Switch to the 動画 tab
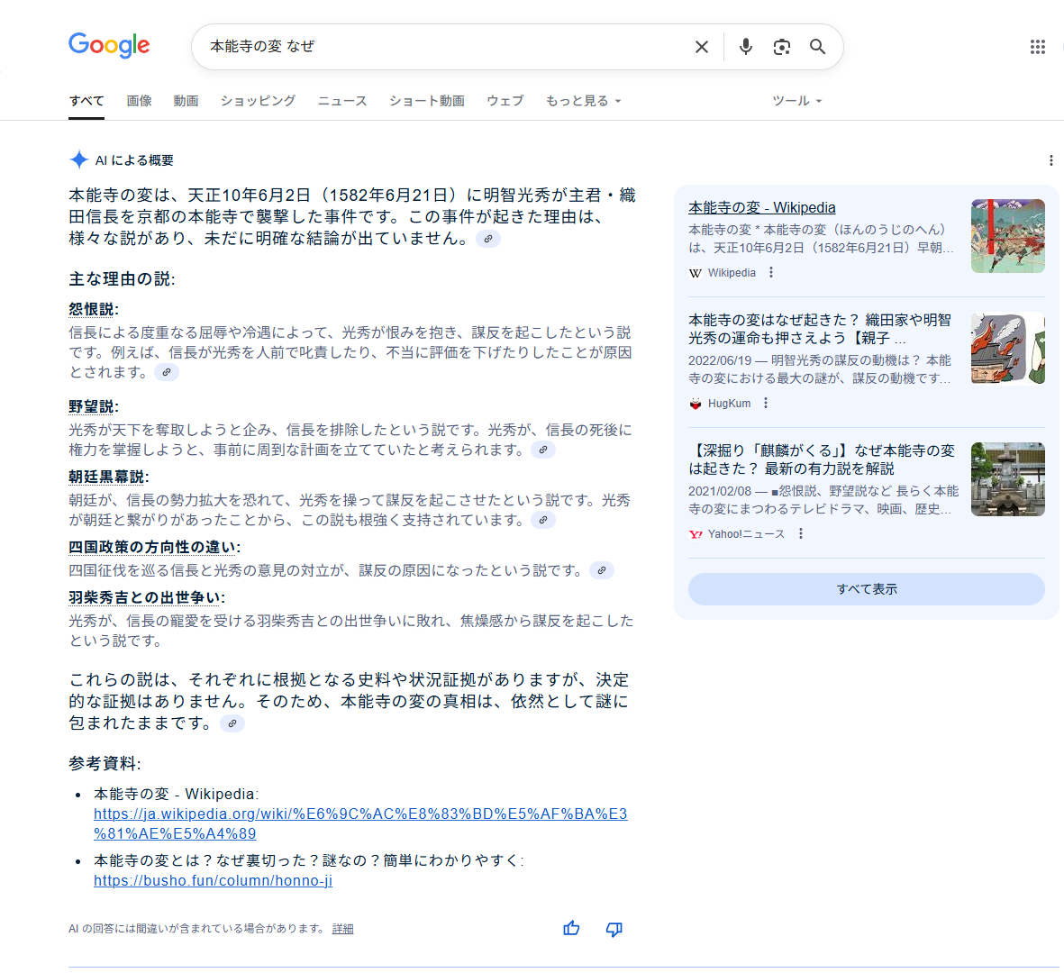 186,101
